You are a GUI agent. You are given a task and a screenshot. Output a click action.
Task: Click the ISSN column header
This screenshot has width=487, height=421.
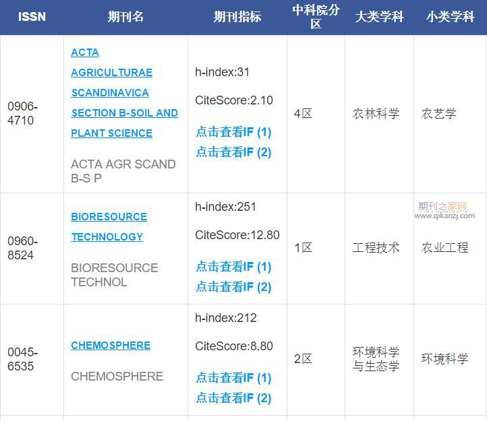(x=32, y=17)
